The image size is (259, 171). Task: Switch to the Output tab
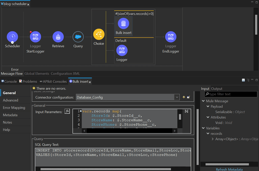[x=217, y=89]
